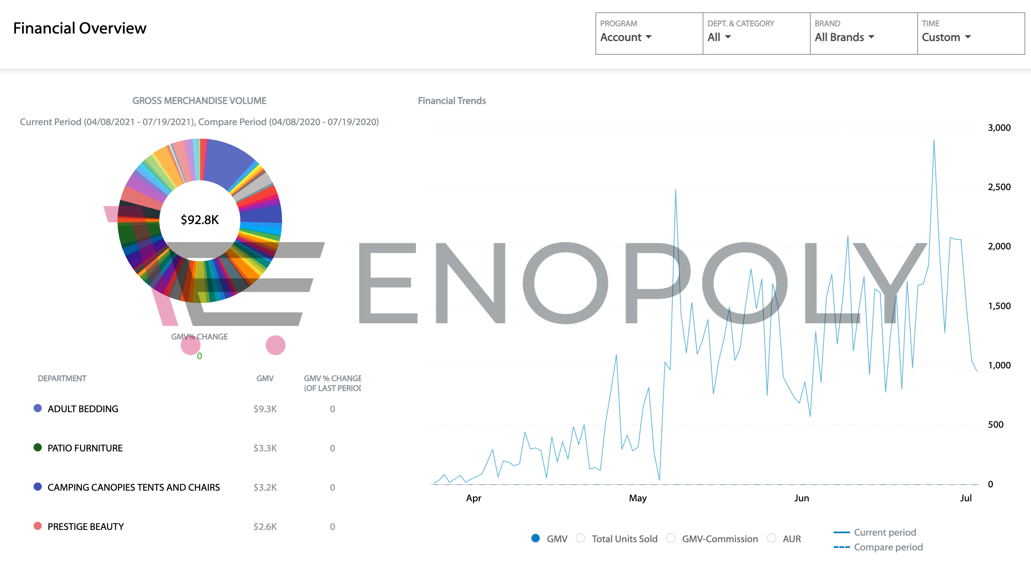Click the 3,000 y-axis label
Image resolution: width=1031 pixels, height=561 pixels.
[x=999, y=128]
